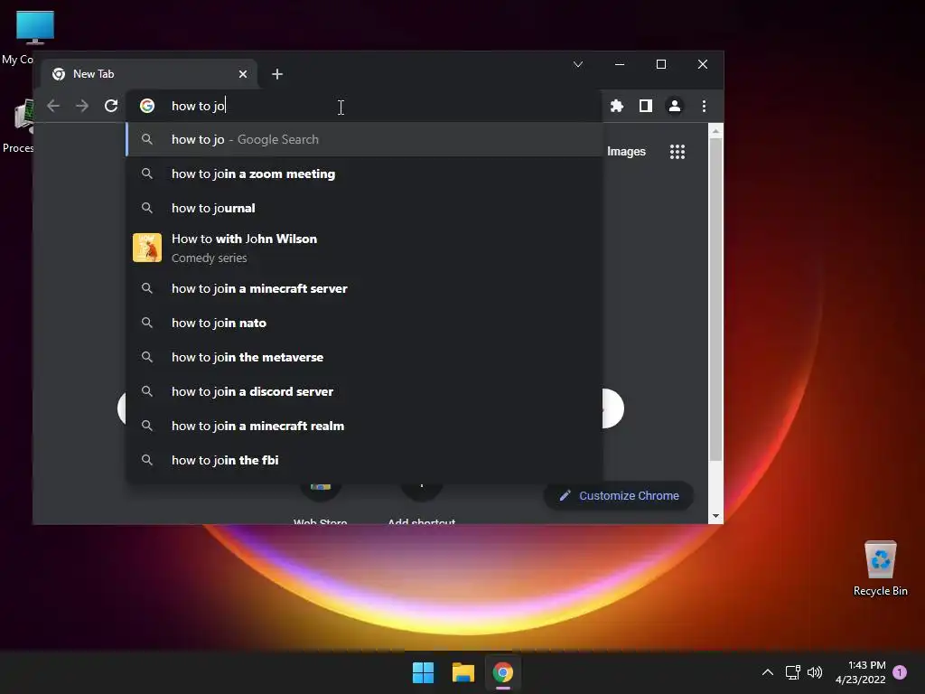Open File Explorer from the taskbar
Viewport: 925px width, 694px height.
pyautogui.click(x=463, y=672)
